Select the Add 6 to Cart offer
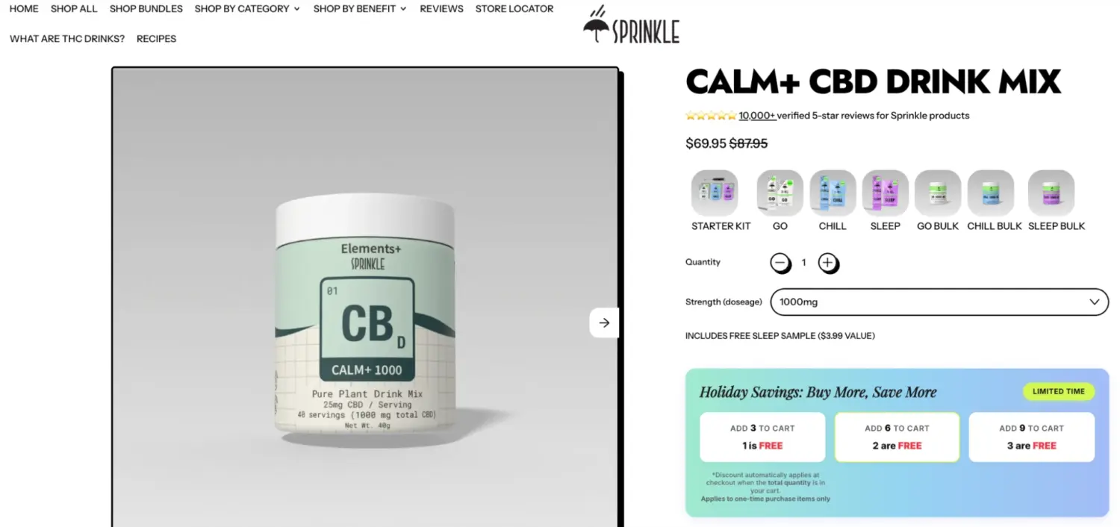Screen dimensions: 1120x527 tap(897, 437)
